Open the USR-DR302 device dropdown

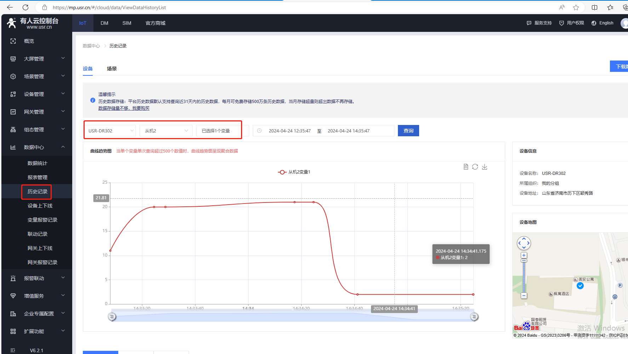pyautogui.click(x=111, y=131)
